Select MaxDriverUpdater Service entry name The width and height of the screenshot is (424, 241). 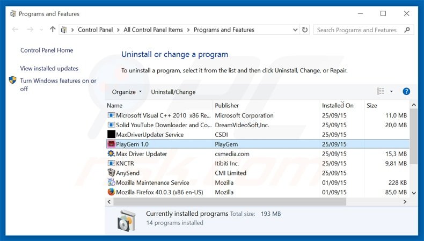click(x=150, y=135)
